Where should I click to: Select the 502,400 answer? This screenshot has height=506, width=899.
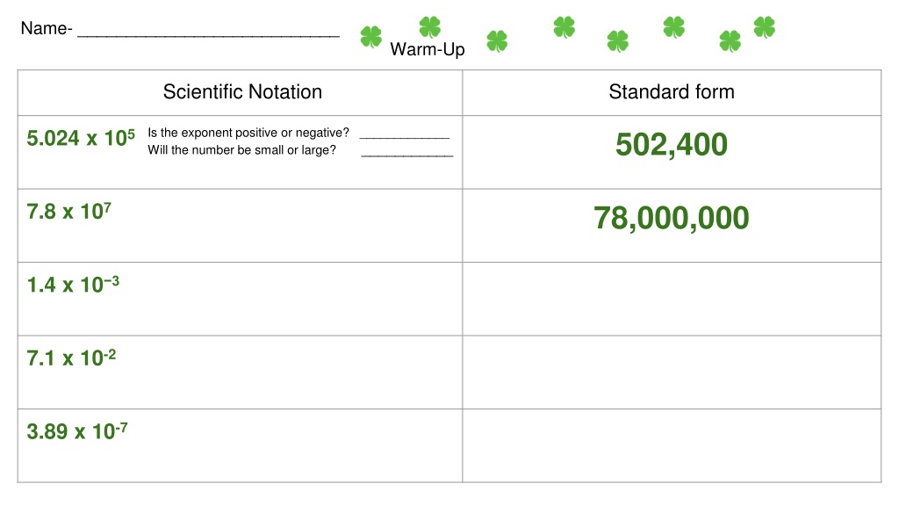[672, 145]
